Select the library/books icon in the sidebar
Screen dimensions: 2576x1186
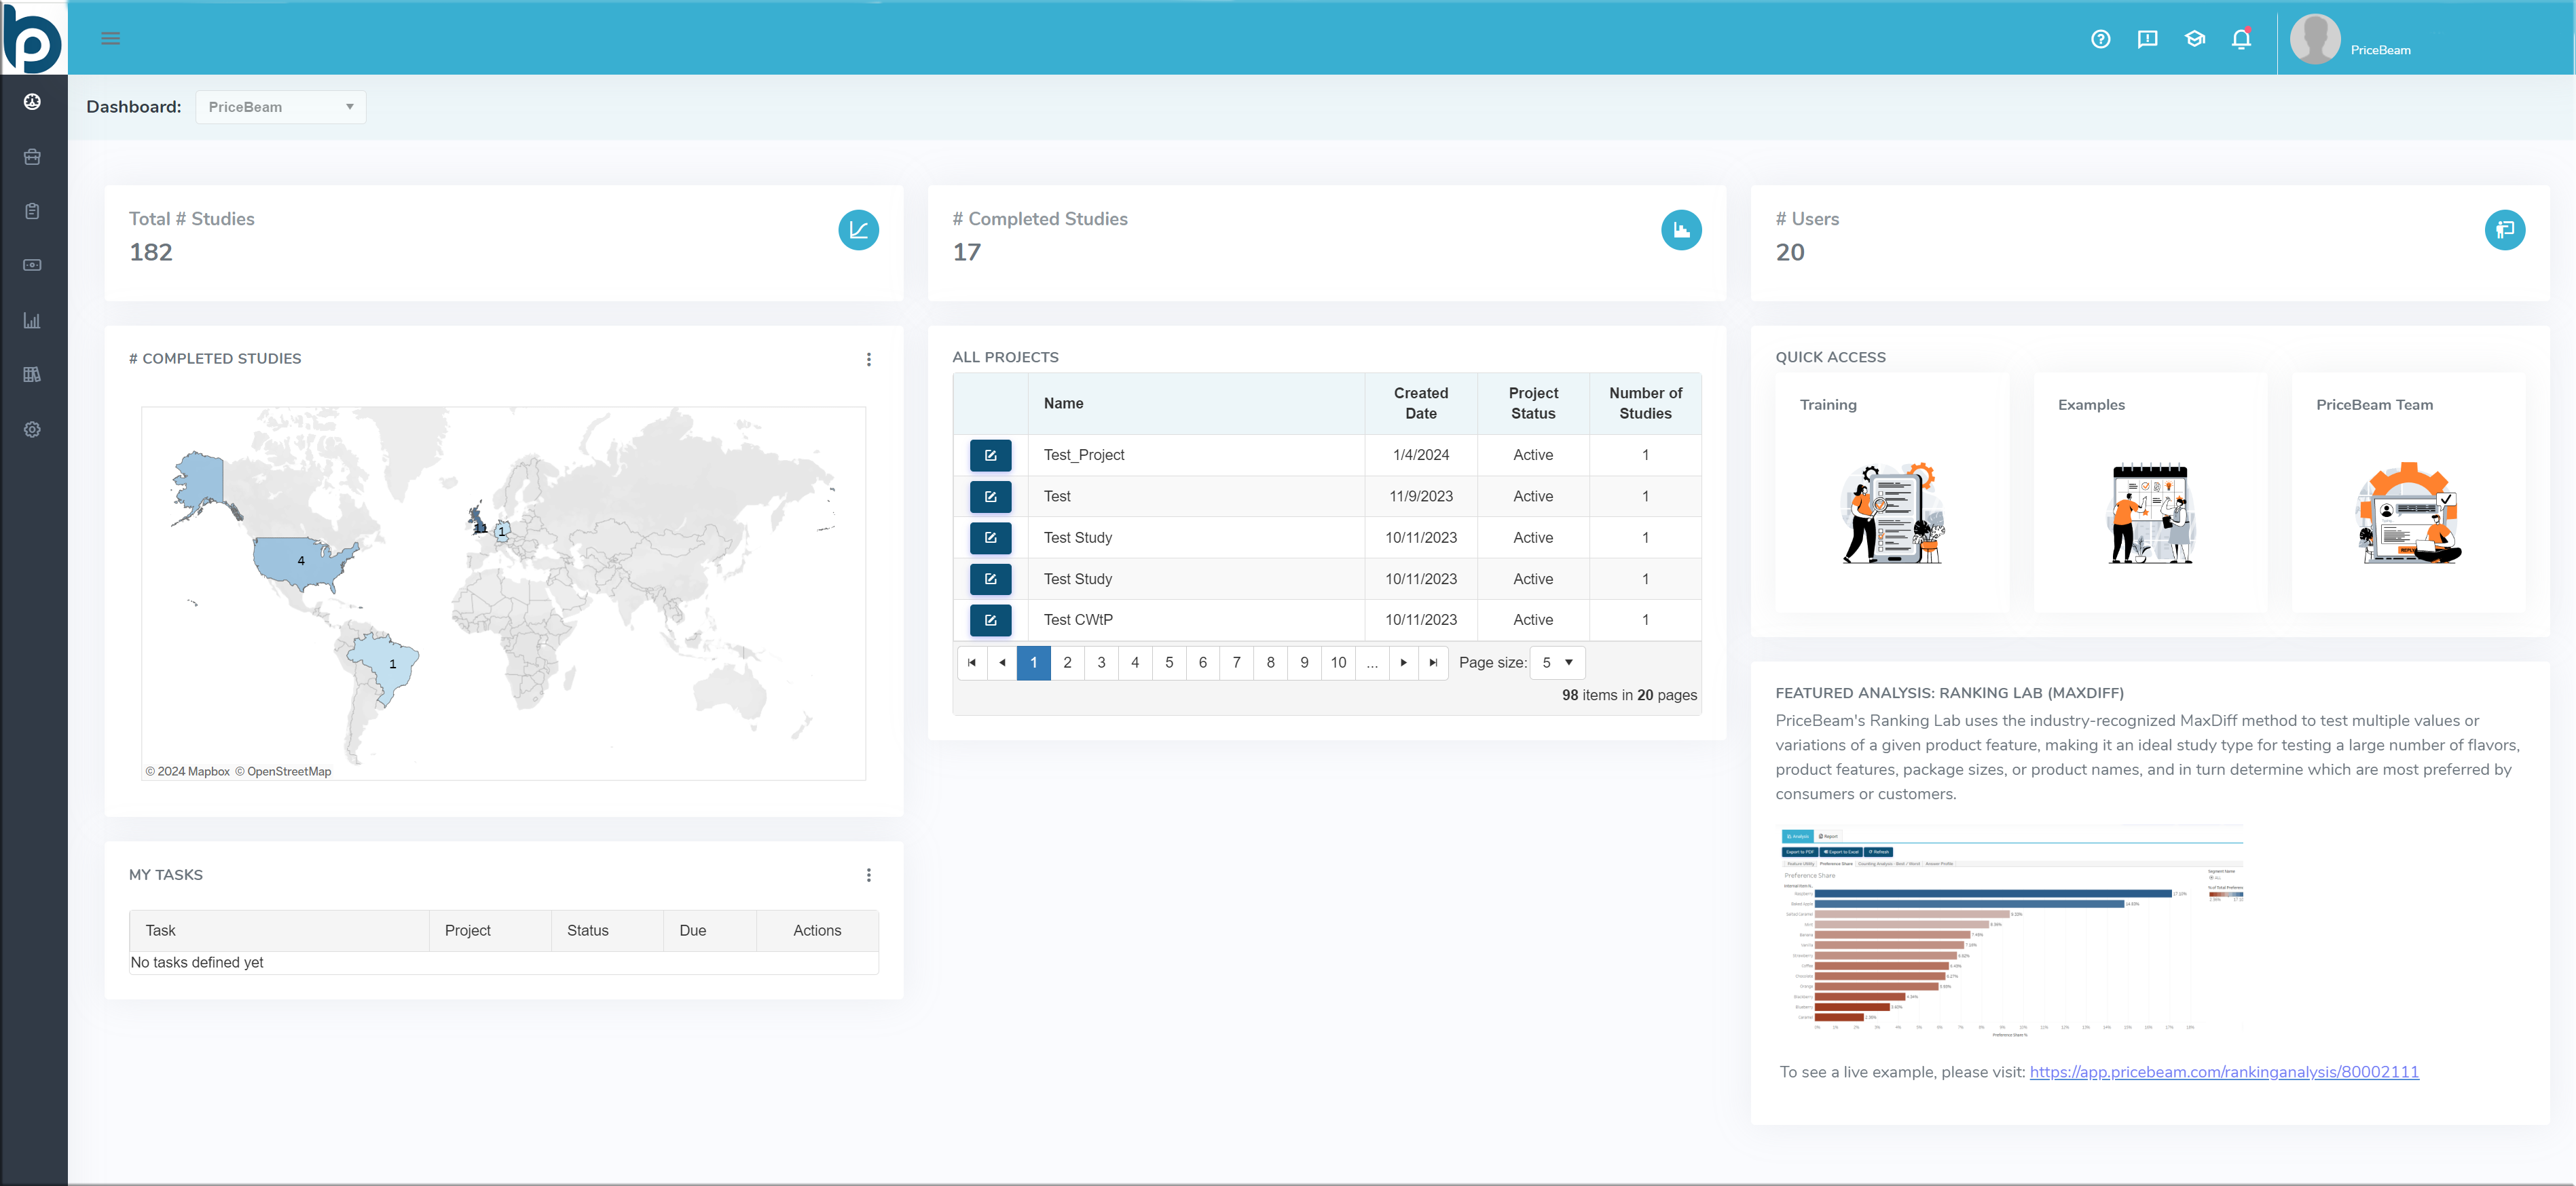pyautogui.click(x=32, y=374)
